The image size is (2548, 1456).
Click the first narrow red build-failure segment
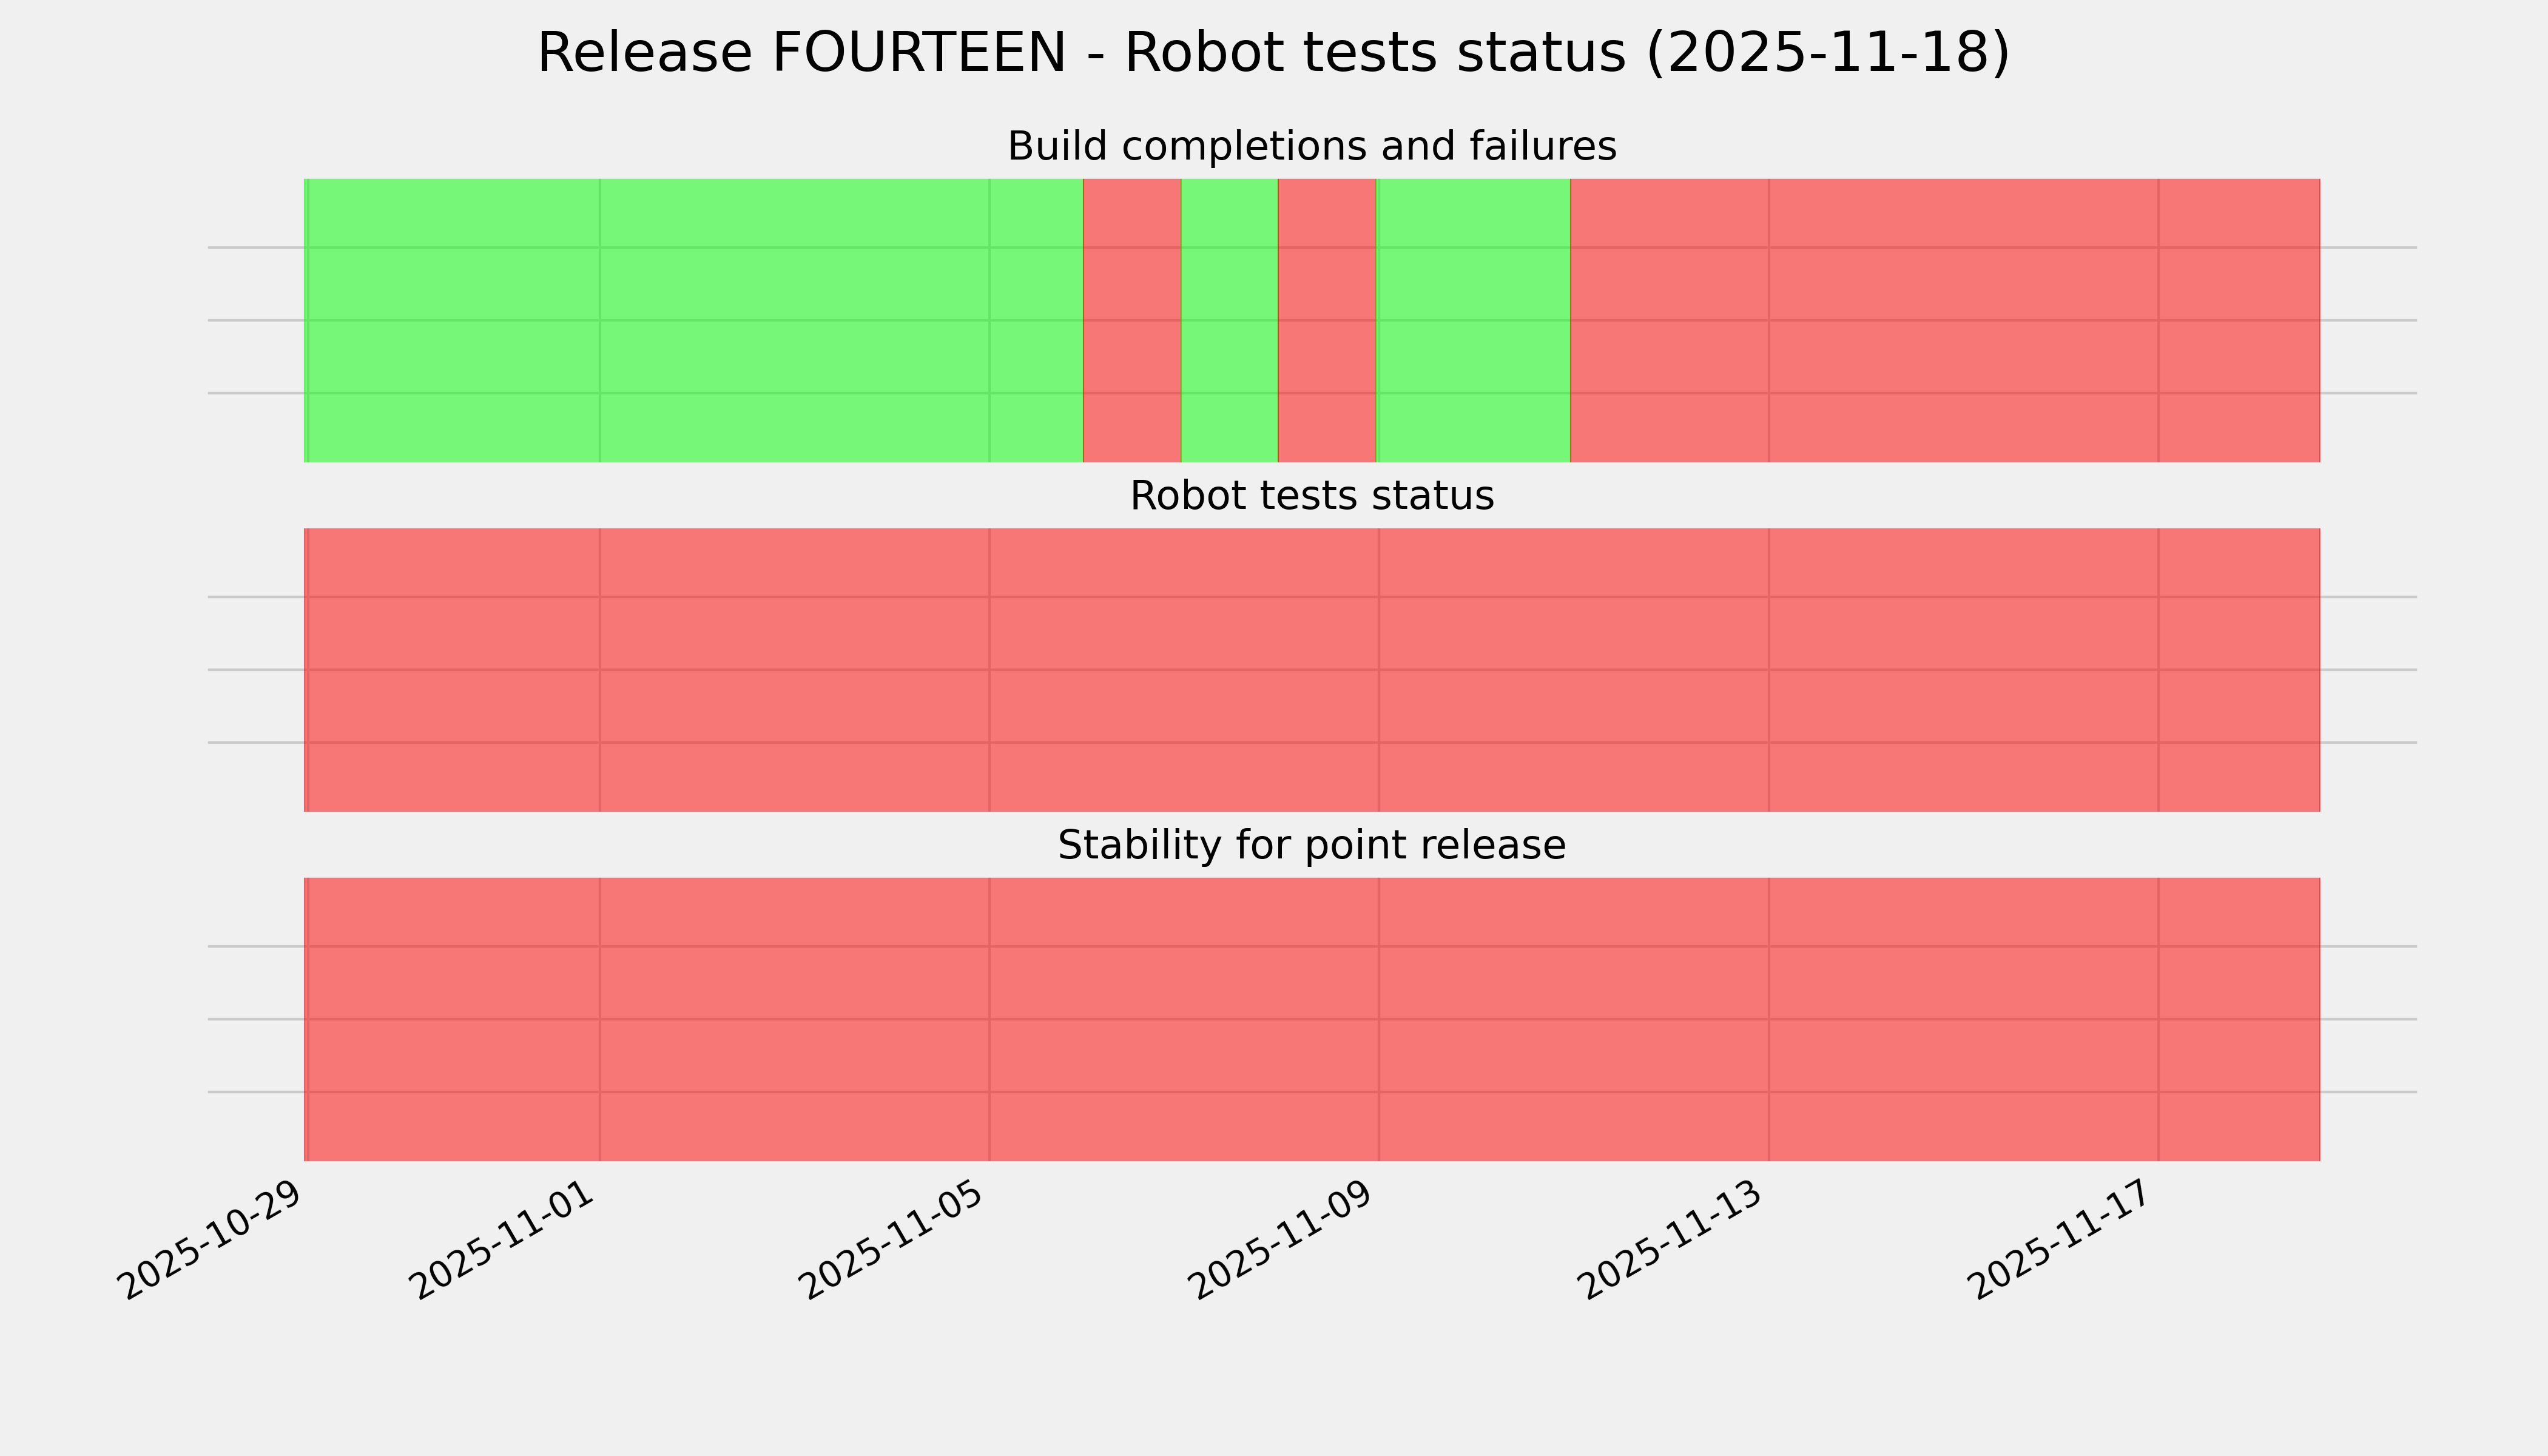click(1132, 320)
